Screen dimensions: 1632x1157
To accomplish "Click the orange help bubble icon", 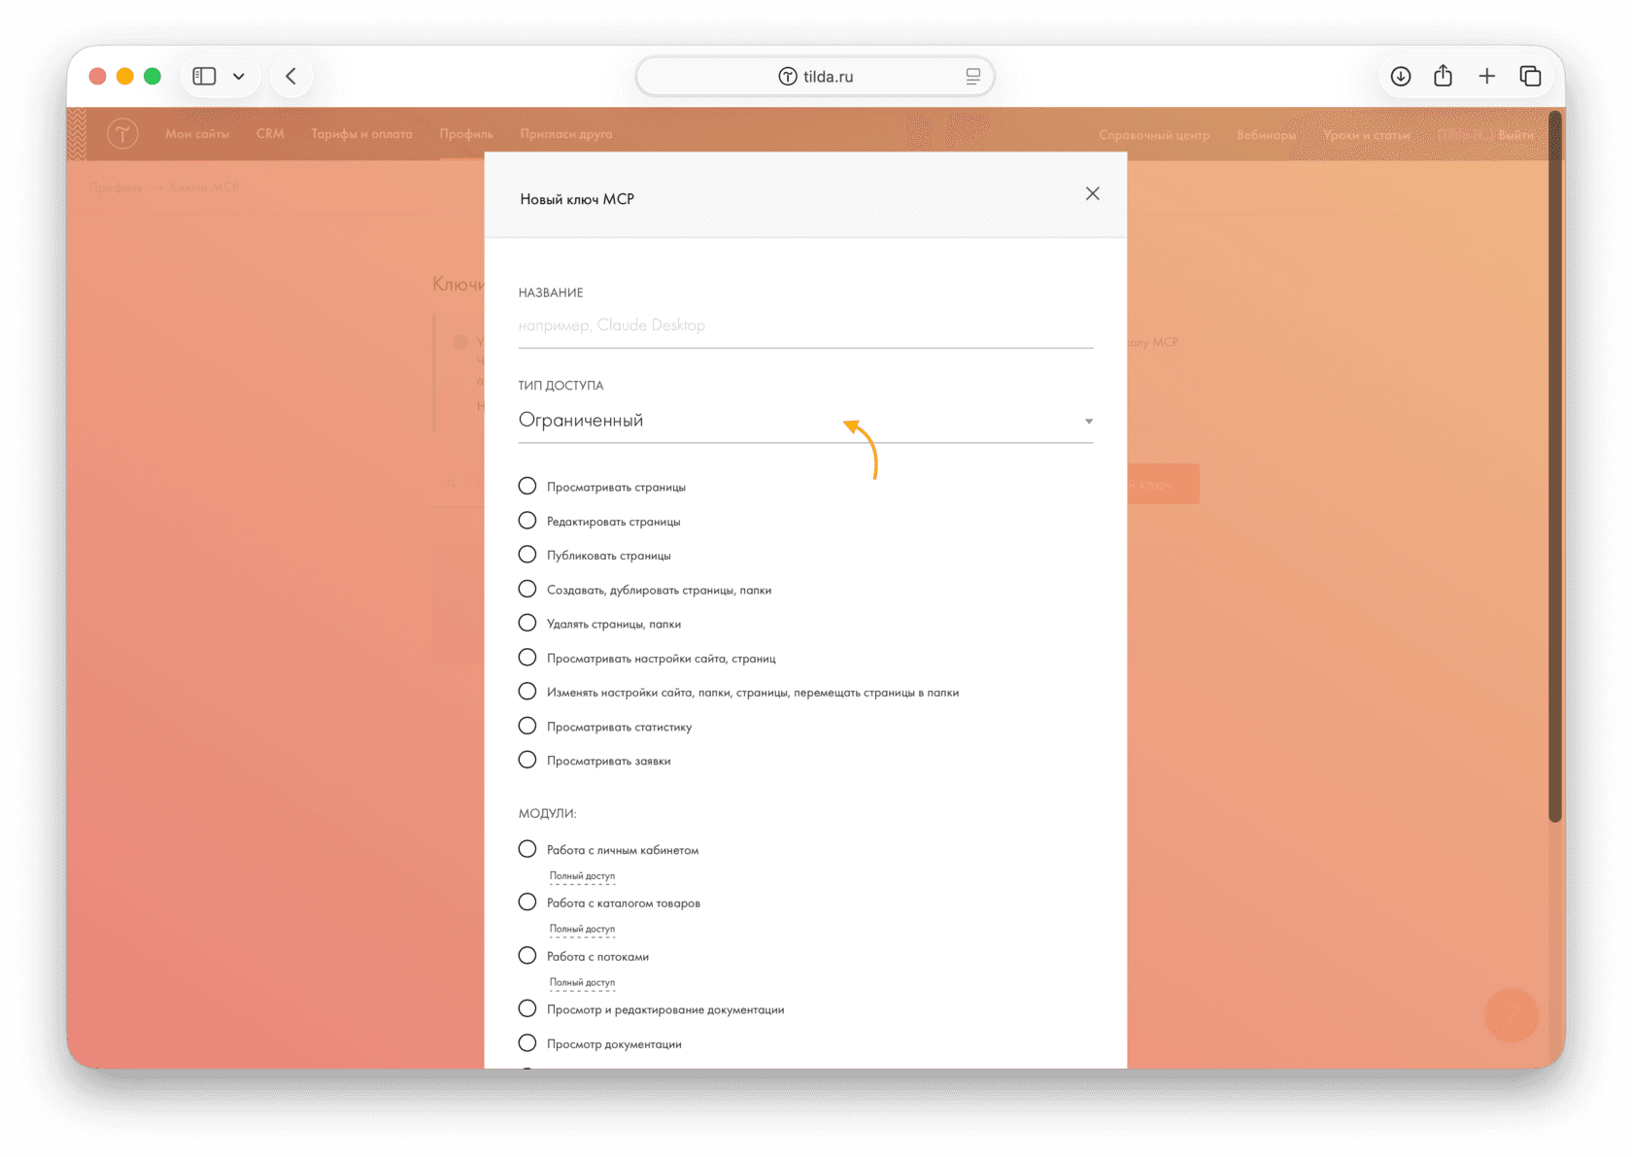I will click(1511, 1014).
